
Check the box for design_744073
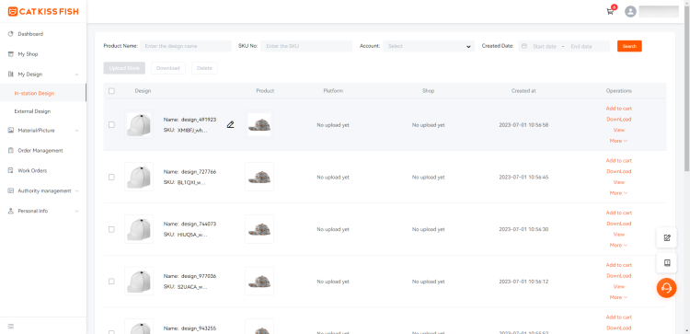(x=111, y=229)
